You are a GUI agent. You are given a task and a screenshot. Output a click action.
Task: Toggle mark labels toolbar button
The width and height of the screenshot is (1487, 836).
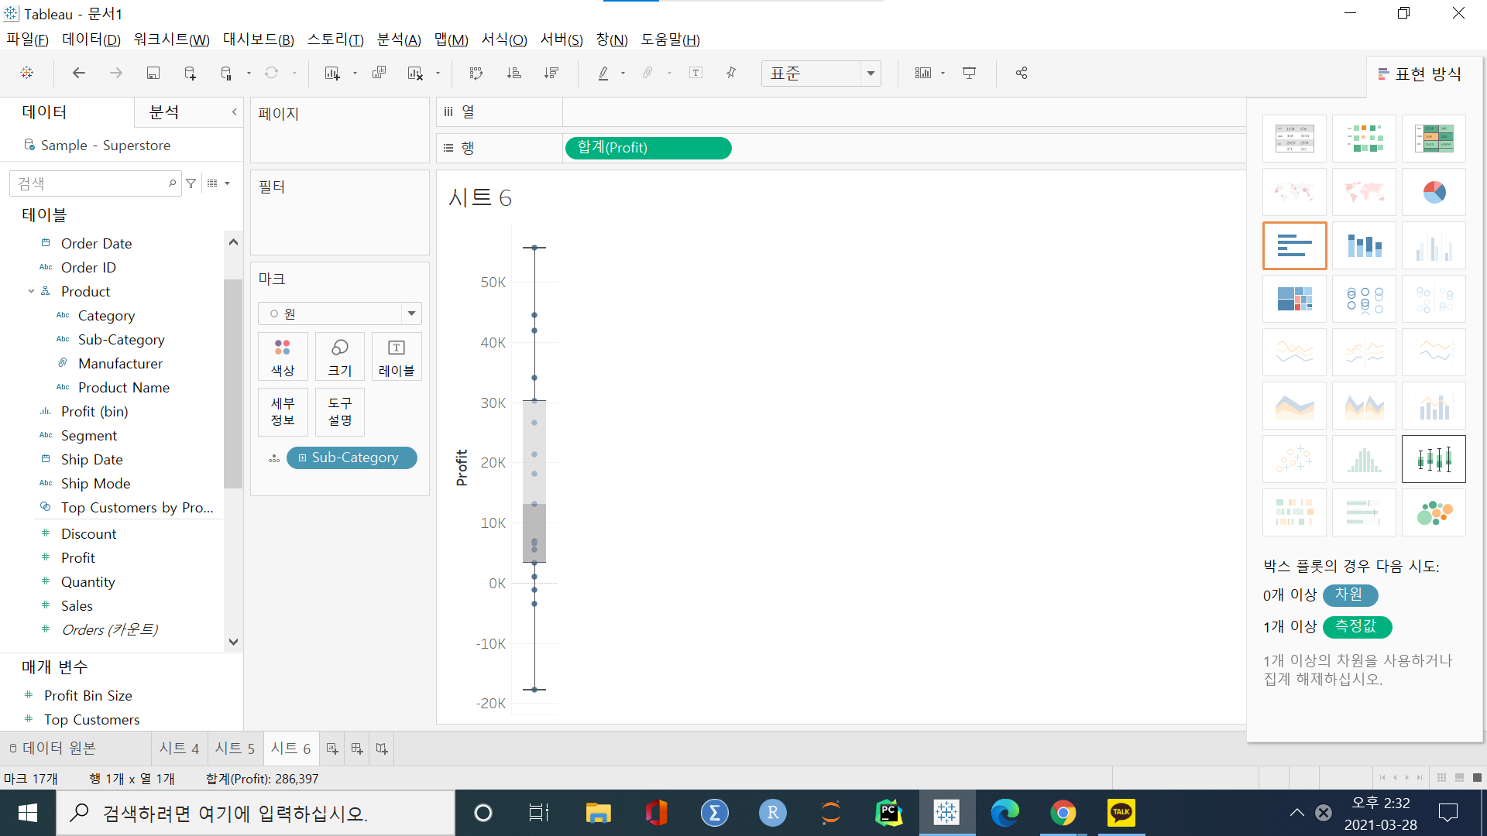[x=696, y=73]
